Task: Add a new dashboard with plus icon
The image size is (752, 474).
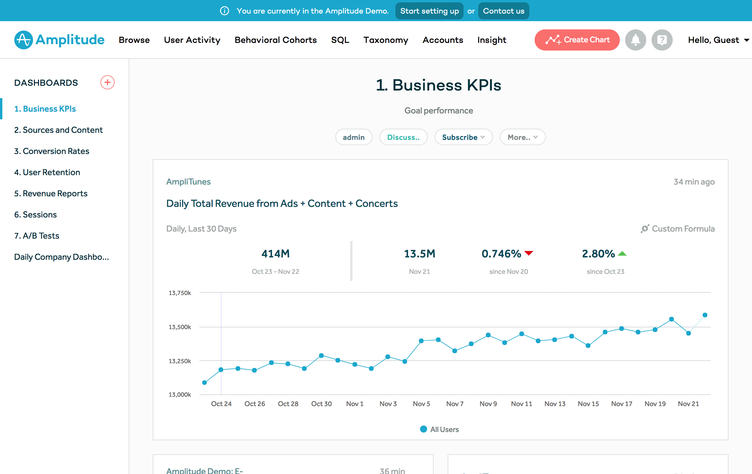Action: click(x=107, y=83)
